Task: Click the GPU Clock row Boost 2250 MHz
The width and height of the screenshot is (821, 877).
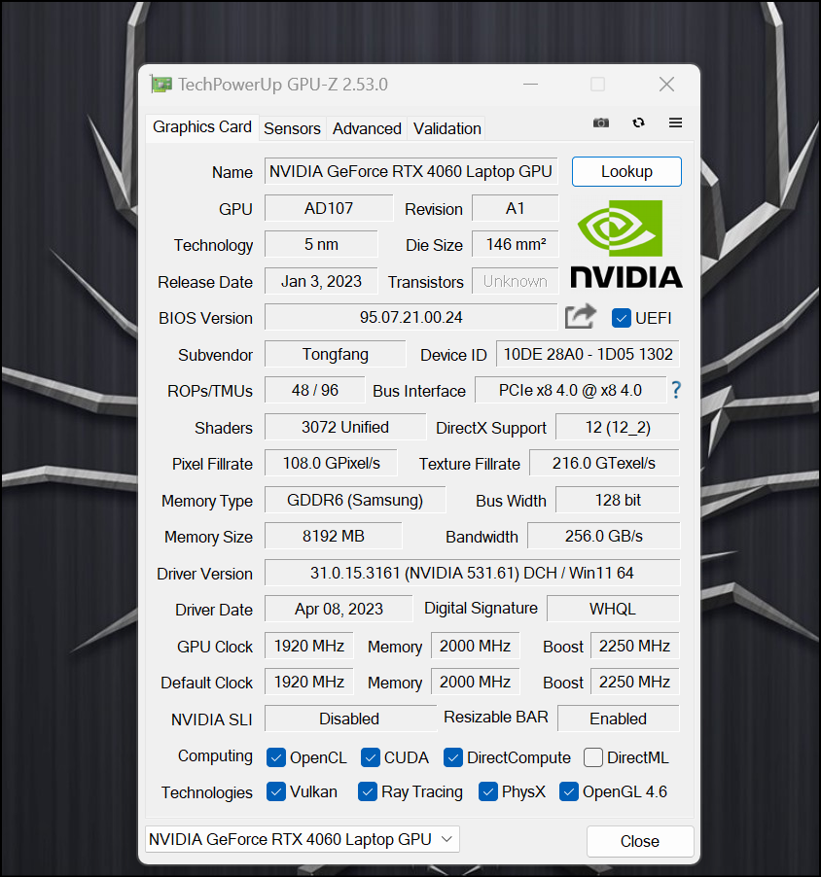Action: point(634,646)
